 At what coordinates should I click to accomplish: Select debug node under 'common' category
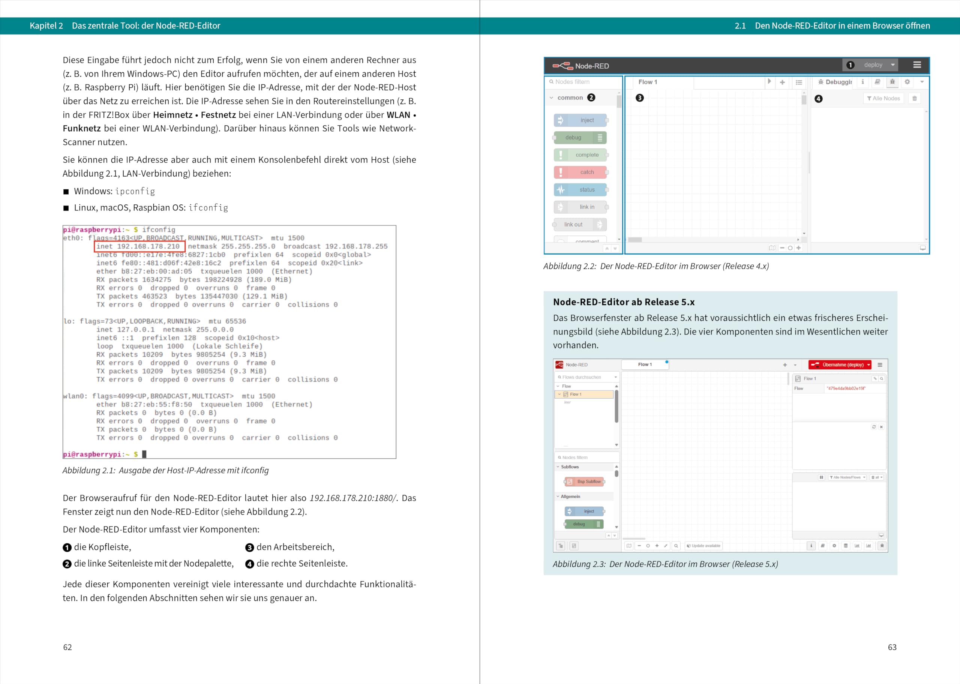(580, 137)
